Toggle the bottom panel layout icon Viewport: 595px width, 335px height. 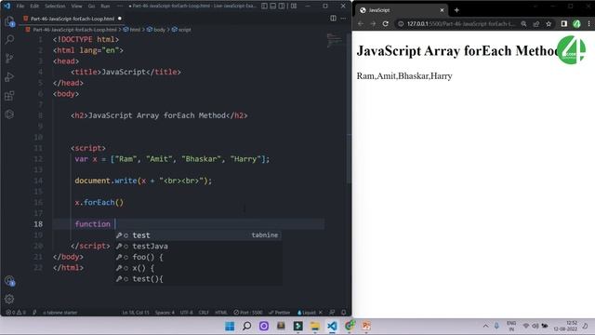273,7
